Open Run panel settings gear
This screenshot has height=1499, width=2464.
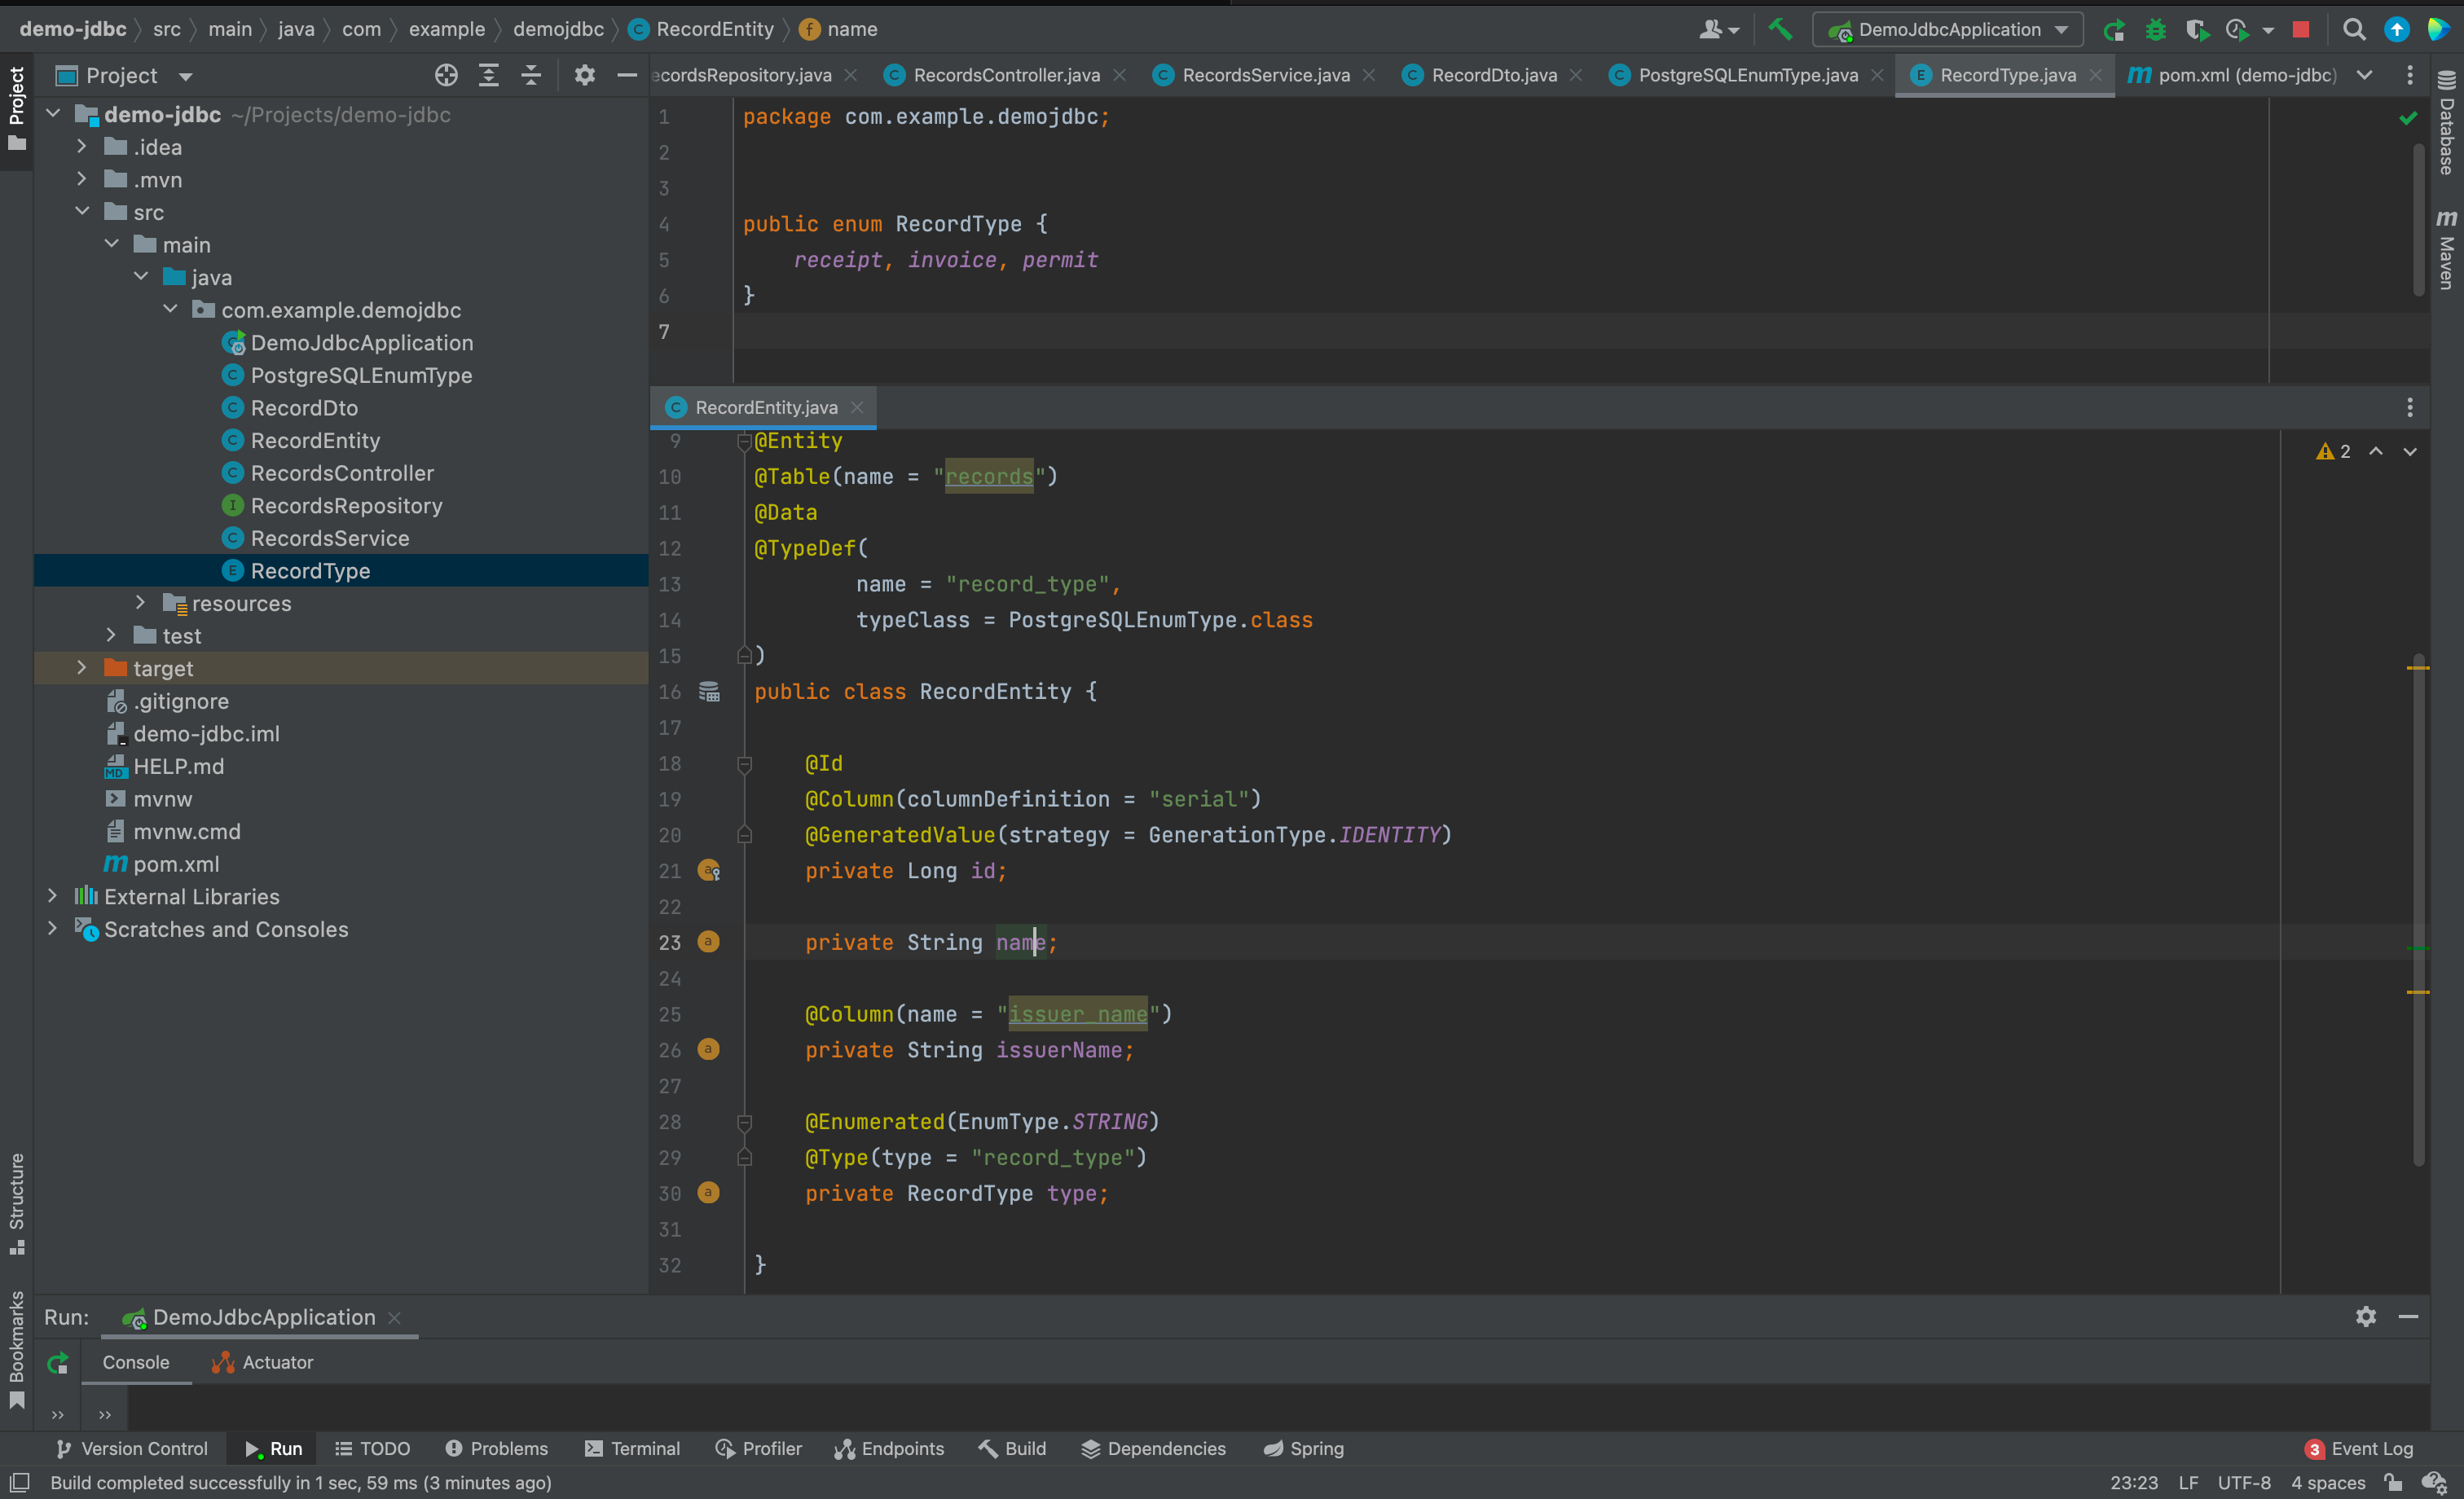coord(2365,1316)
